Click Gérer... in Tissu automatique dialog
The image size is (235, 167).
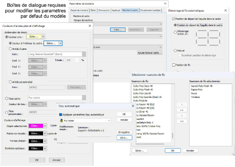pyautogui.click(x=124, y=137)
